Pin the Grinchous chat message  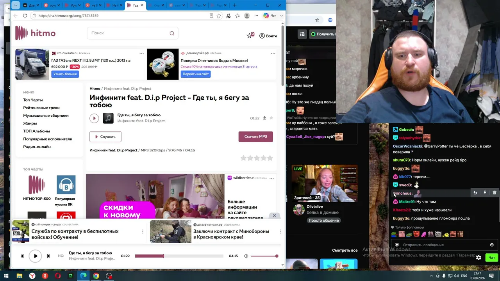point(485,193)
